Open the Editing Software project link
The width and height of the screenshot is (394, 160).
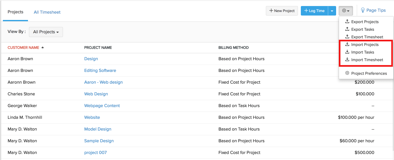coord(100,70)
